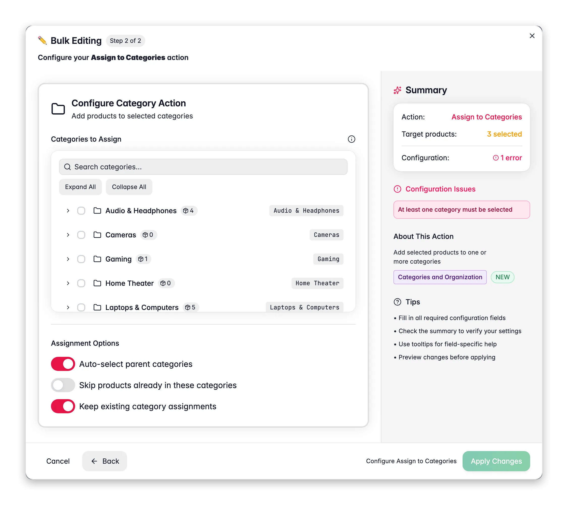The image size is (568, 505).
Task: Click Expand All button
Action: 80,187
